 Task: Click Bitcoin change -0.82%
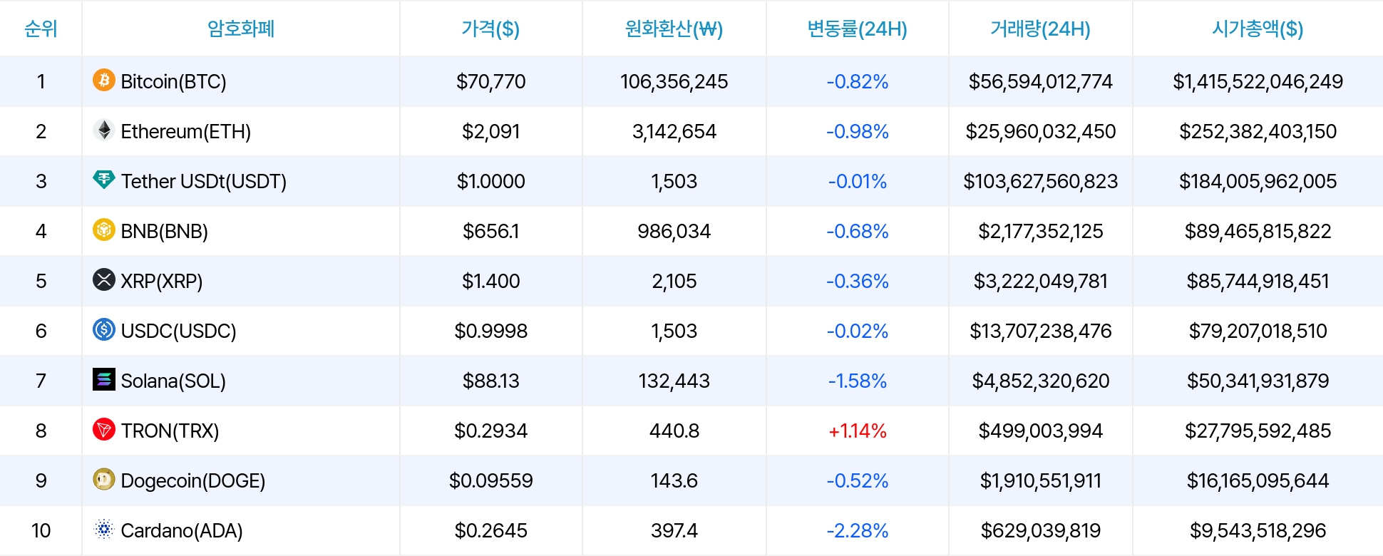click(857, 82)
